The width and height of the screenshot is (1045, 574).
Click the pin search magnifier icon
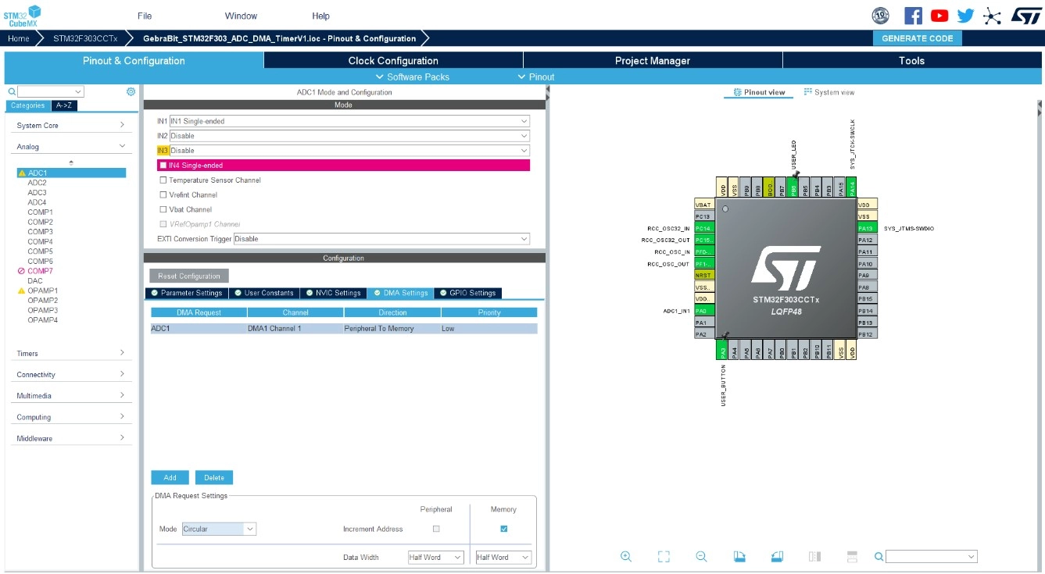tap(879, 557)
